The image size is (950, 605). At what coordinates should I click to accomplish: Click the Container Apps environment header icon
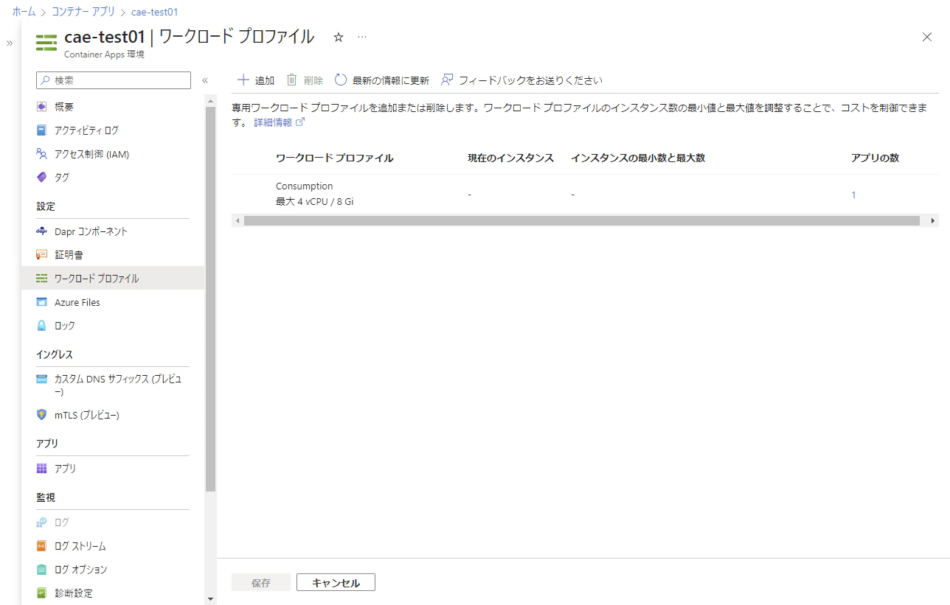coord(46,43)
